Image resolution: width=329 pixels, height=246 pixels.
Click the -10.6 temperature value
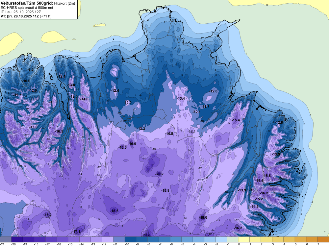click(26, 81)
